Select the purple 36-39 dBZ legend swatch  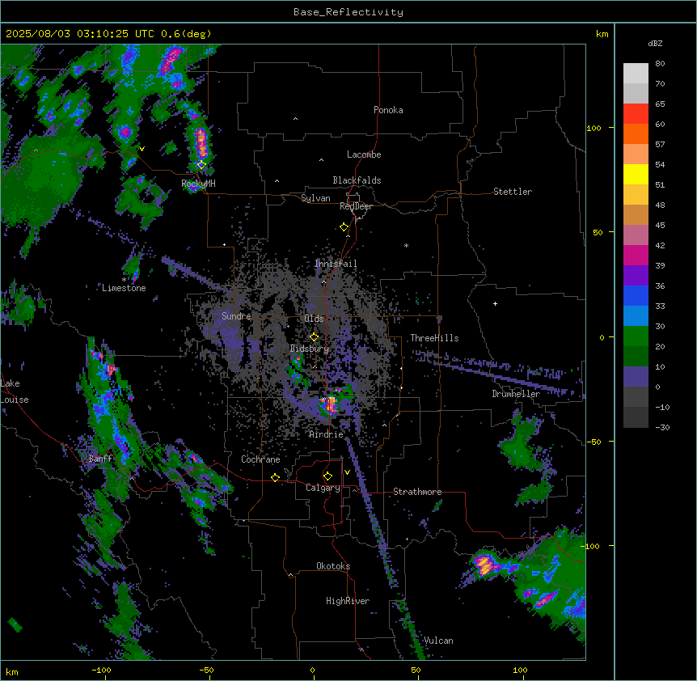click(x=636, y=276)
